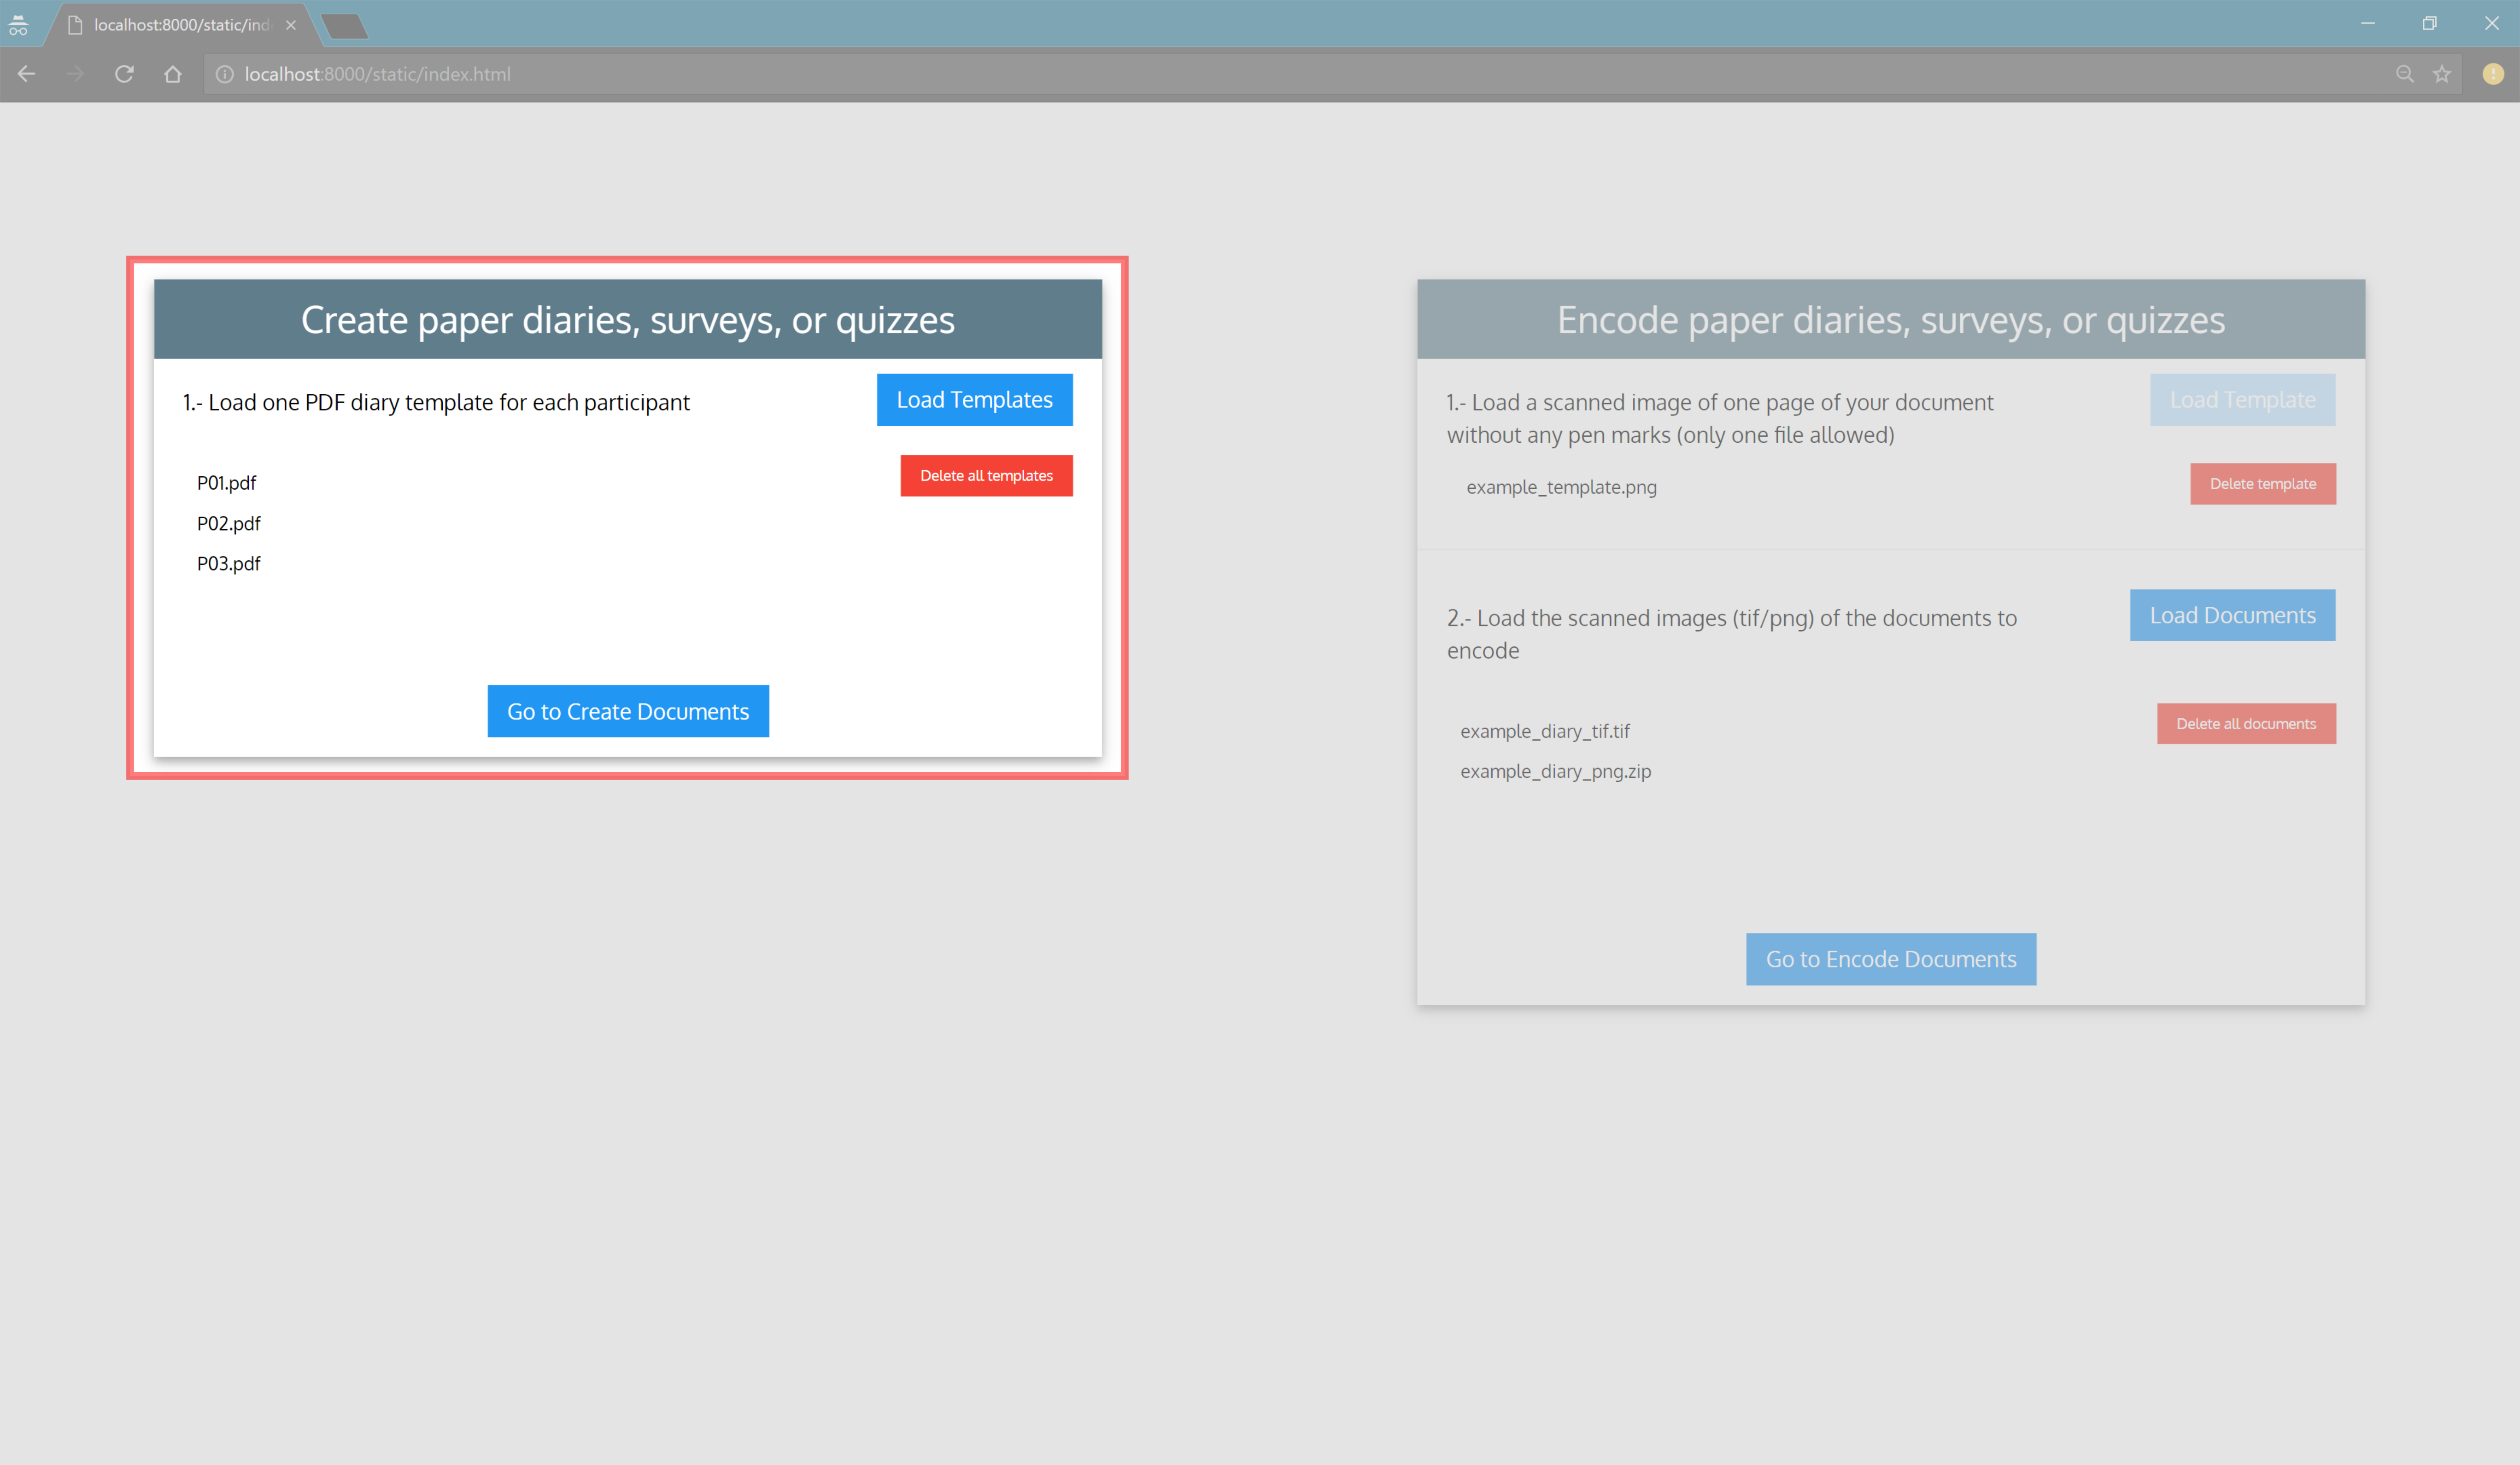Click the 'Encode paper diaries, surveys, or quizzes' header

(1891, 320)
